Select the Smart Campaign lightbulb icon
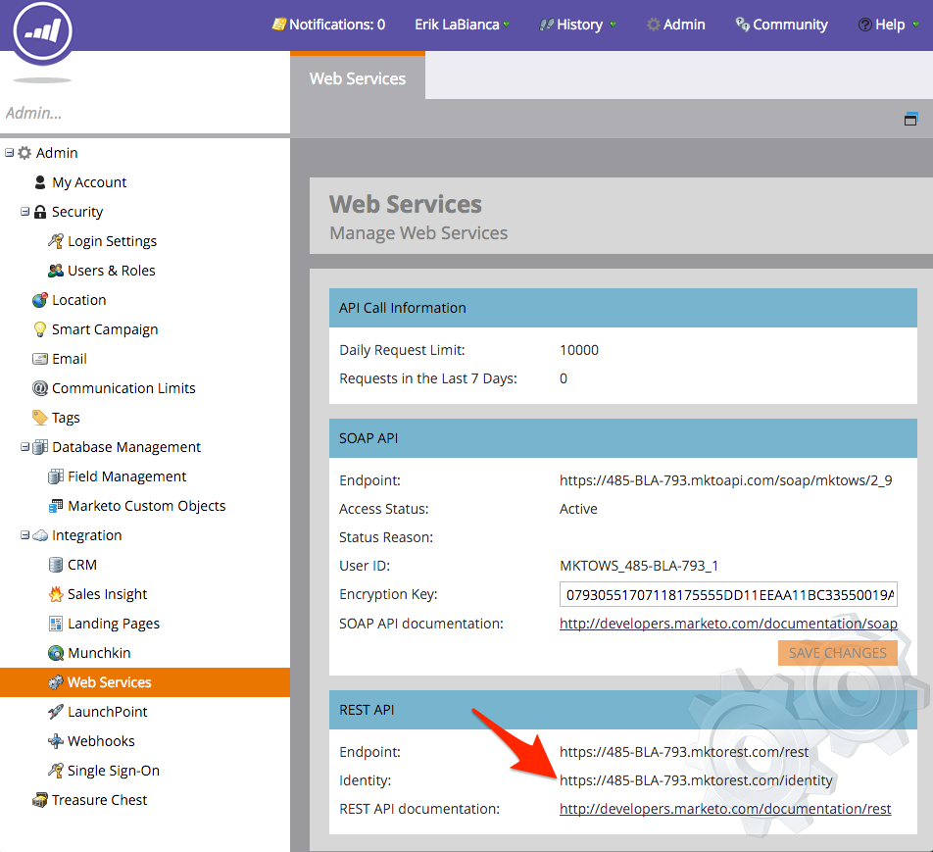The image size is (933, 852). pyautogui.click(x=40, y=329)
